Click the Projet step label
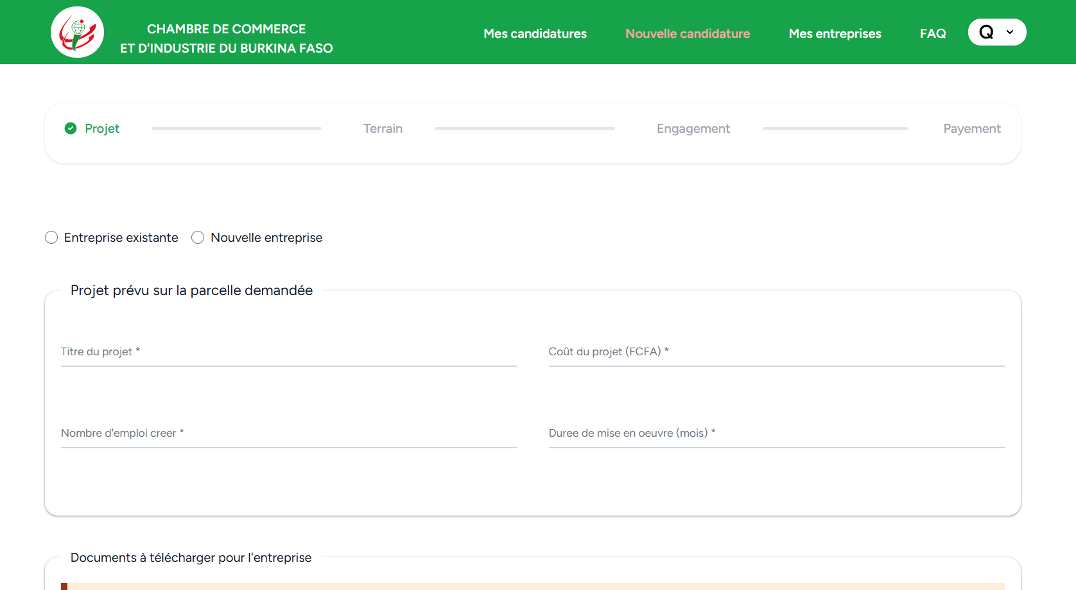Image resolution: width=1076 pixels, height=590 pixels. click(x=102, y=128)
